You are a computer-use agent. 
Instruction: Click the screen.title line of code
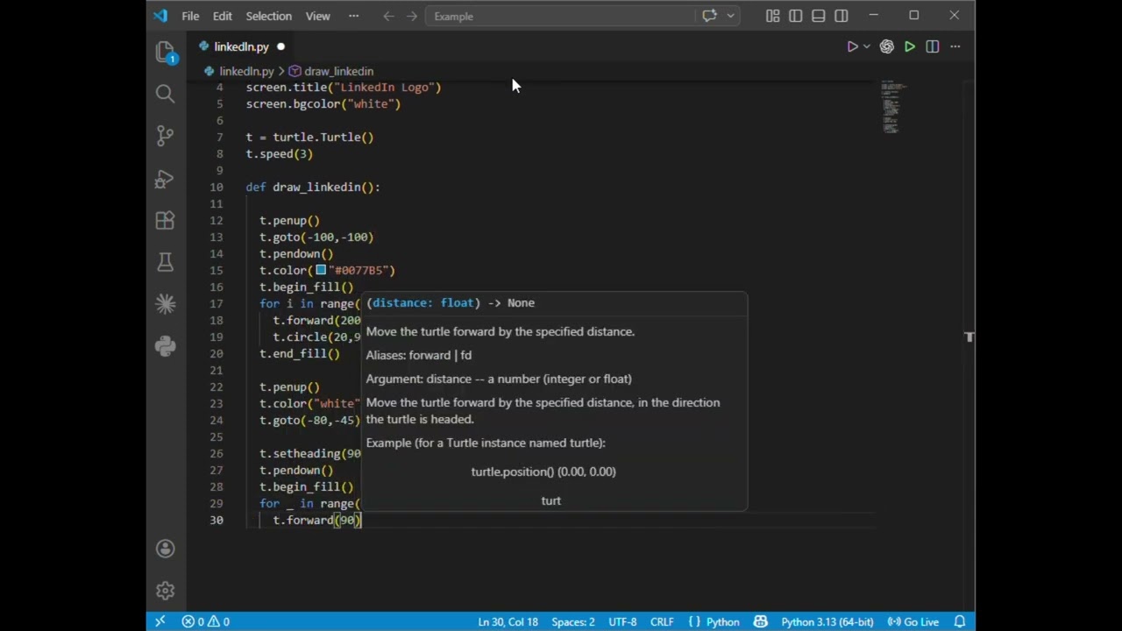point(344,87)
